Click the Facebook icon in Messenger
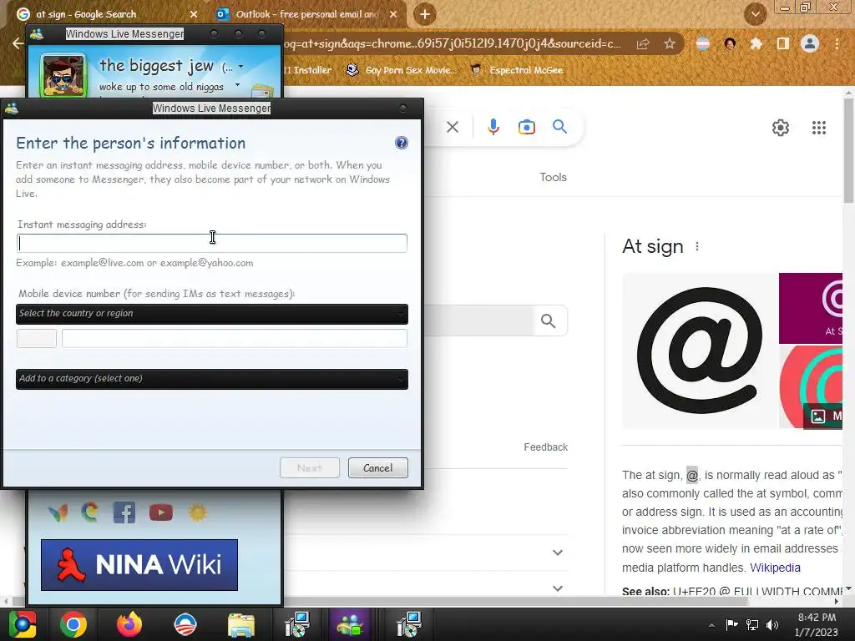 [x=124, y=513]
